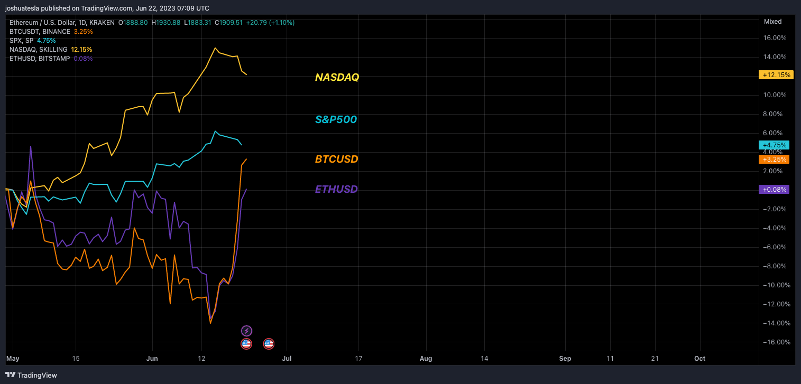The height and width of the screenshot is (384, 801).
Task: Select the ETHUSD, BITSTAMP legend entry
Action: (51, 59)
